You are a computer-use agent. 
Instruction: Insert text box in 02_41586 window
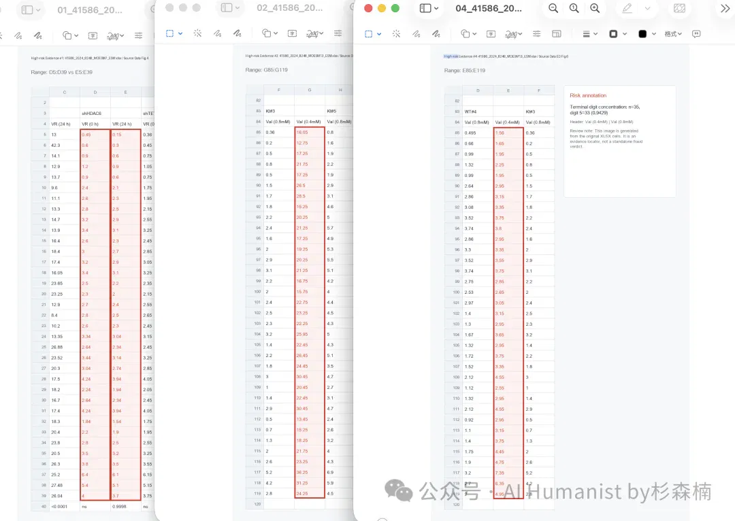(292, 33)
